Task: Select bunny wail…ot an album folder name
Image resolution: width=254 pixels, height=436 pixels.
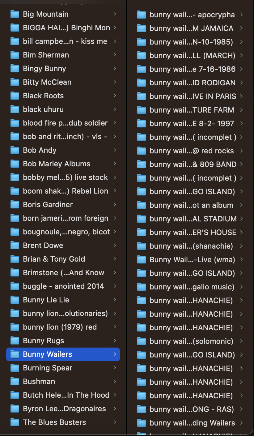Action: [x=191, y=205]
